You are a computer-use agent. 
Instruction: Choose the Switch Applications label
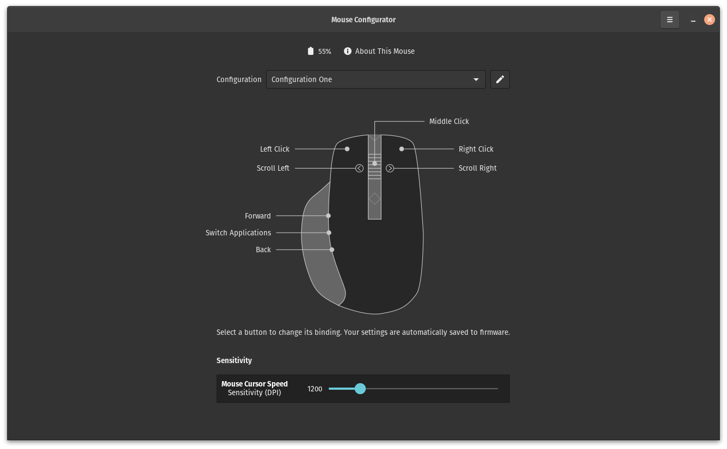238,233
